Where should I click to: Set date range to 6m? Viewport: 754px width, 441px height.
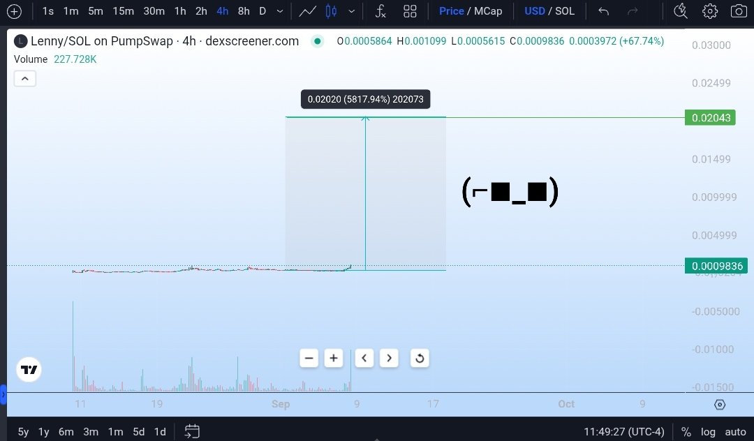pos(66,432)
